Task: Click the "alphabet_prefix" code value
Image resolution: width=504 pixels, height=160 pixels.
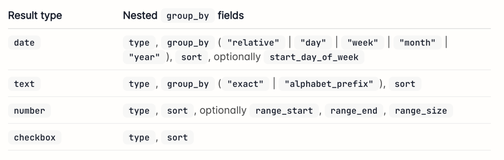Action: click(x=329, y=84)
